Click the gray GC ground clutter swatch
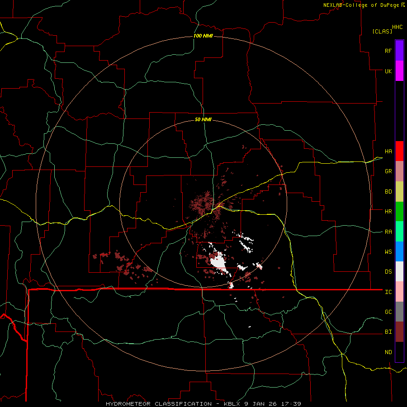407x407 pixels. click(399, 312)
